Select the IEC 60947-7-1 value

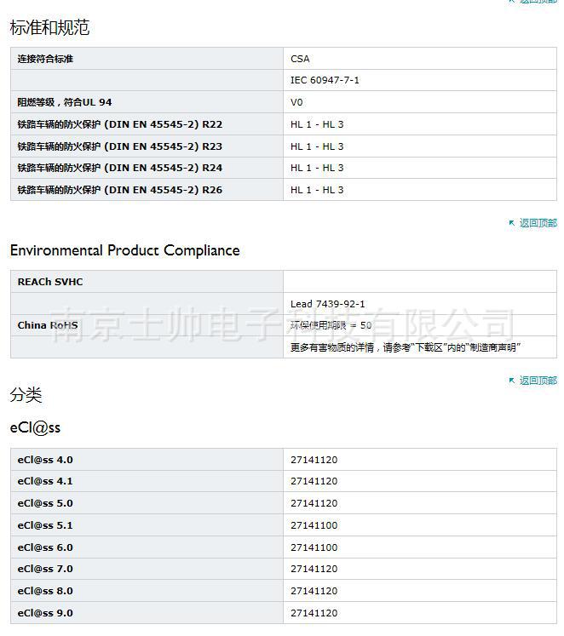click(x=325, y=80)
